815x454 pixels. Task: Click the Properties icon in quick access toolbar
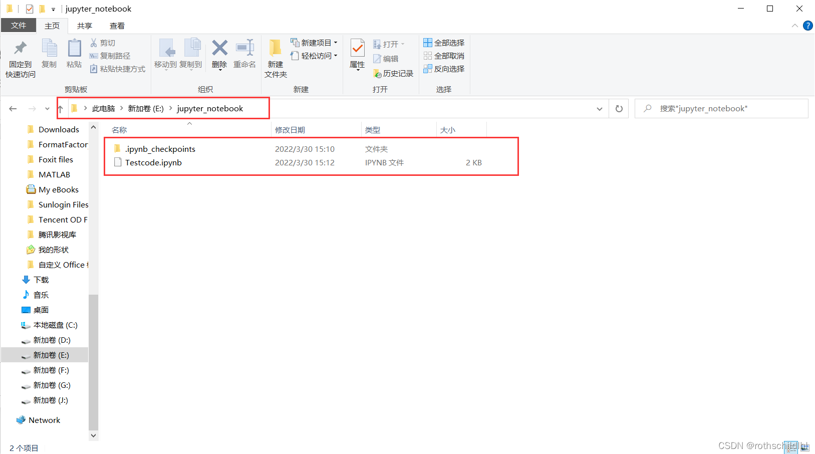point(29,9)
